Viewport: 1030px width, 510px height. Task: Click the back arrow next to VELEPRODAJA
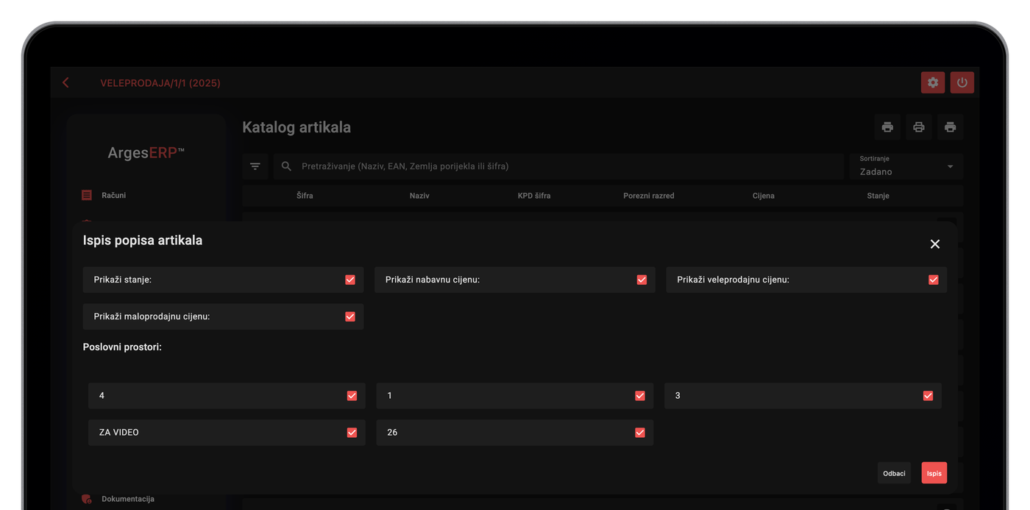tap(65, 82)
